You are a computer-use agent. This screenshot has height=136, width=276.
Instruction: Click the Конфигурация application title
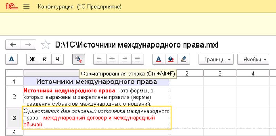[80, 7]
